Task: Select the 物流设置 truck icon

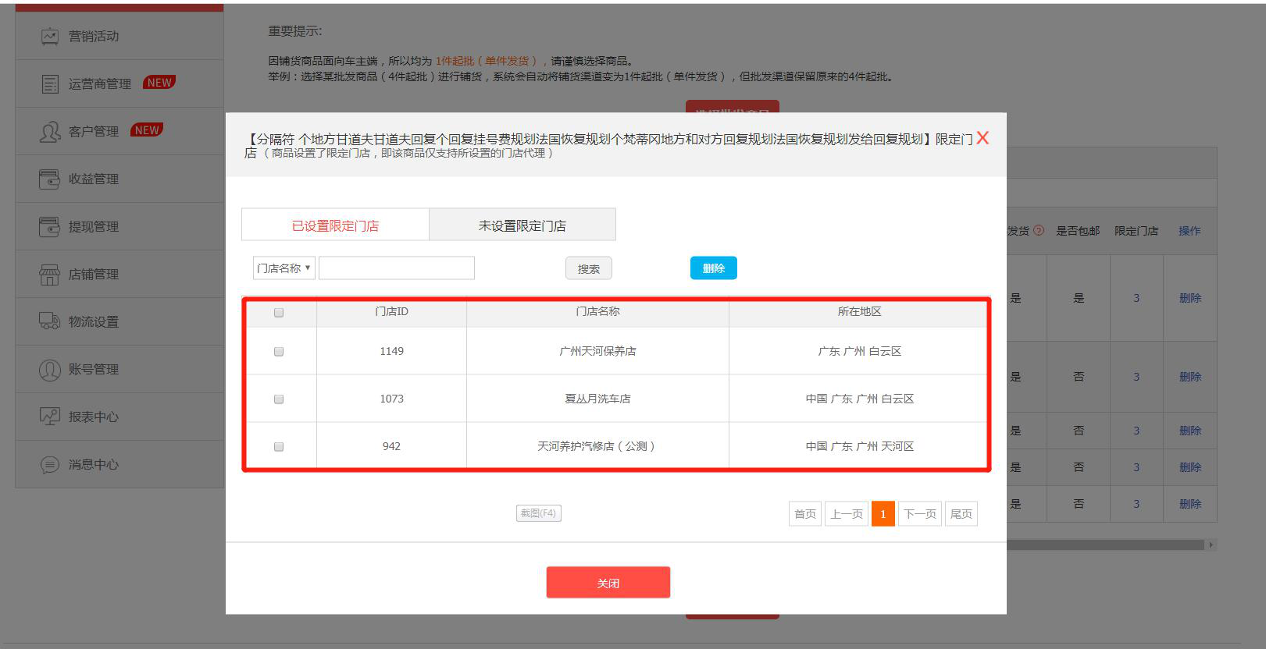Action: coord(49,322)
